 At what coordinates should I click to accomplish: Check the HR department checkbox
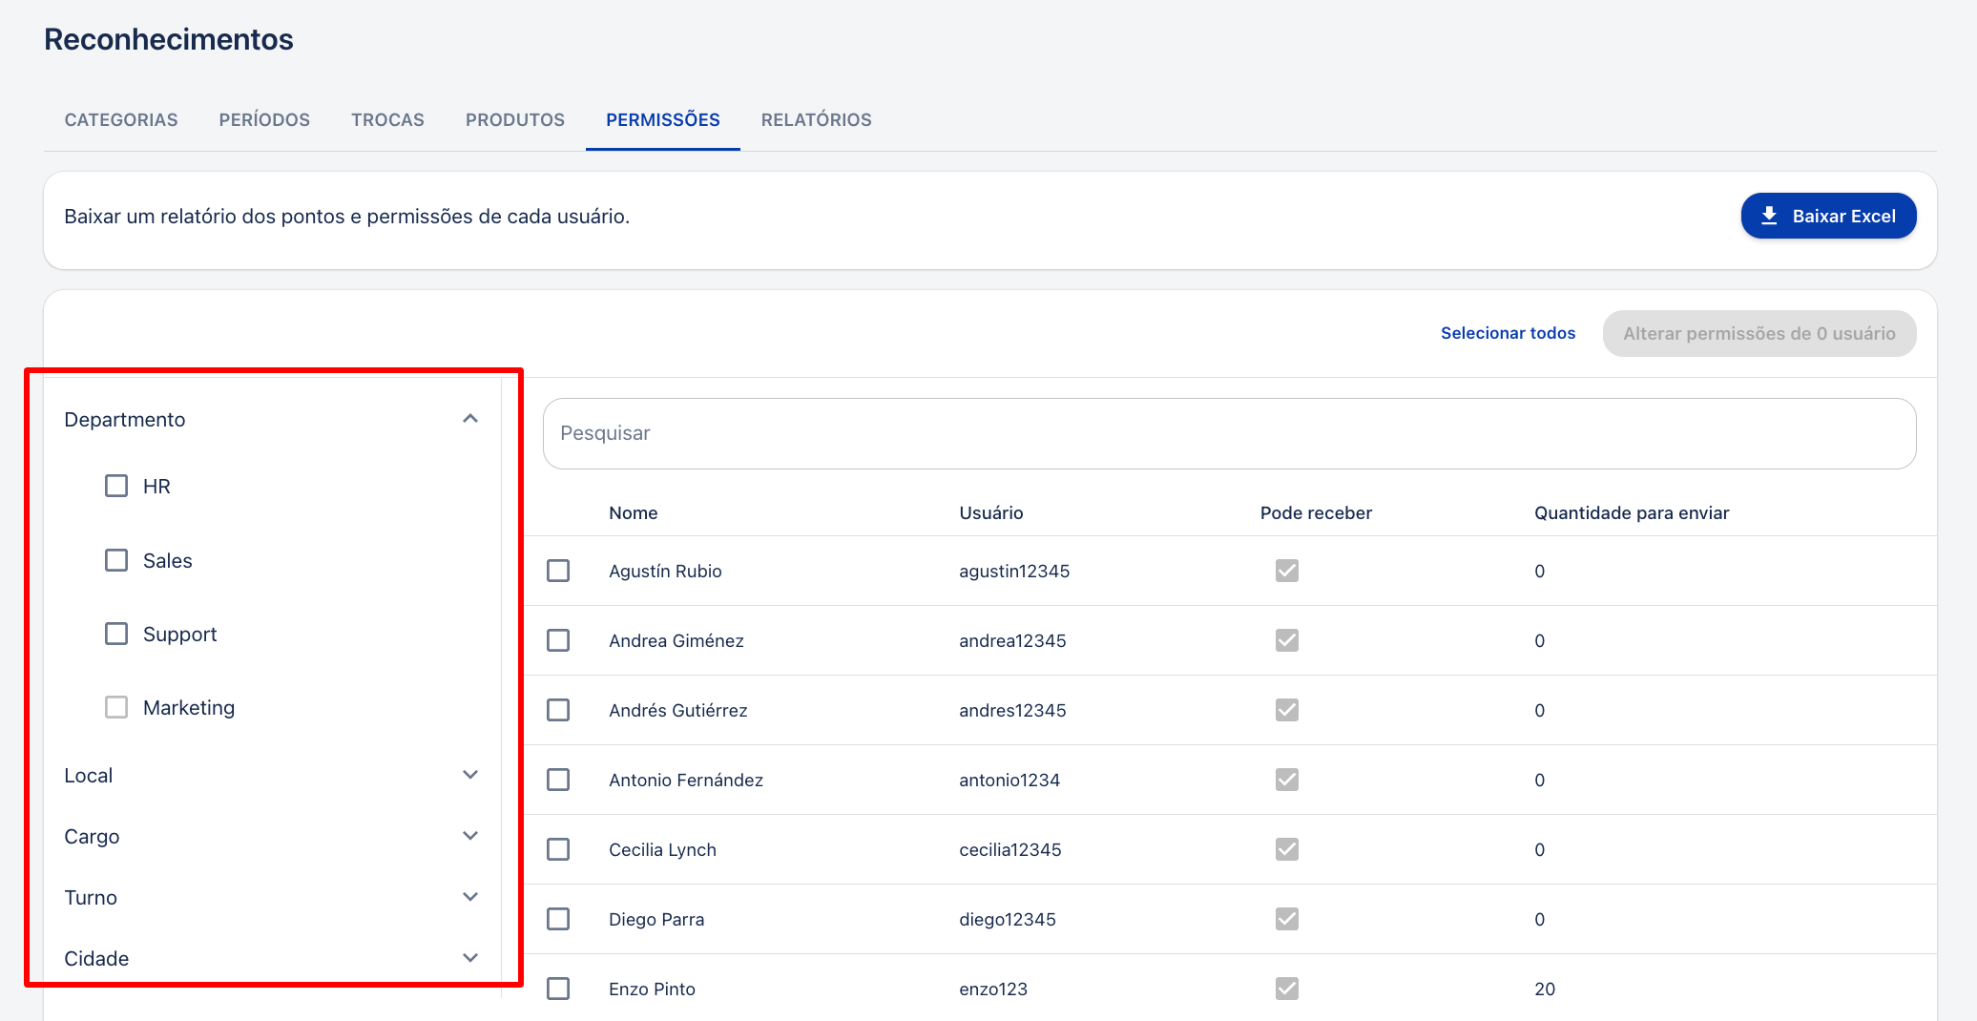tap(116, 486)
